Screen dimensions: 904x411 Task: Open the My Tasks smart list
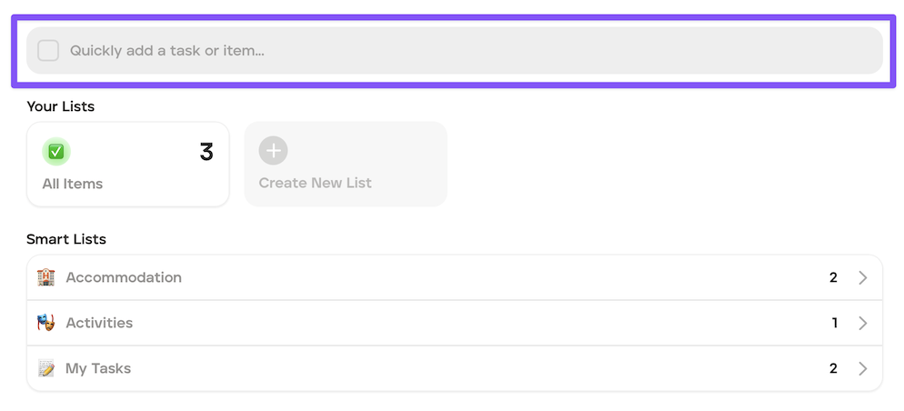tap(455, 368)
